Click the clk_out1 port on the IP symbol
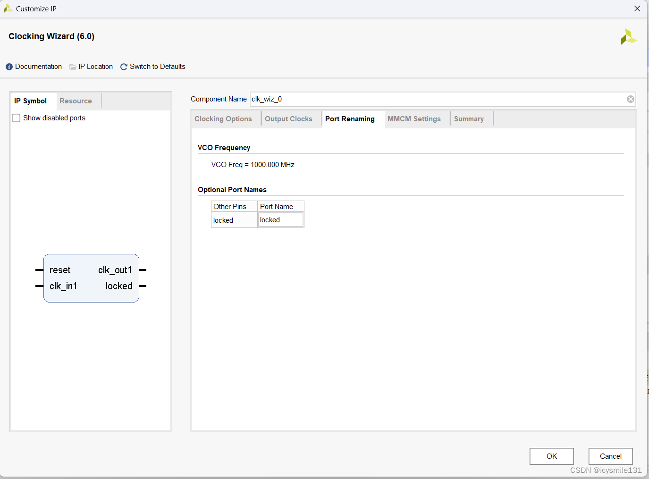 [x=115, y=270]
